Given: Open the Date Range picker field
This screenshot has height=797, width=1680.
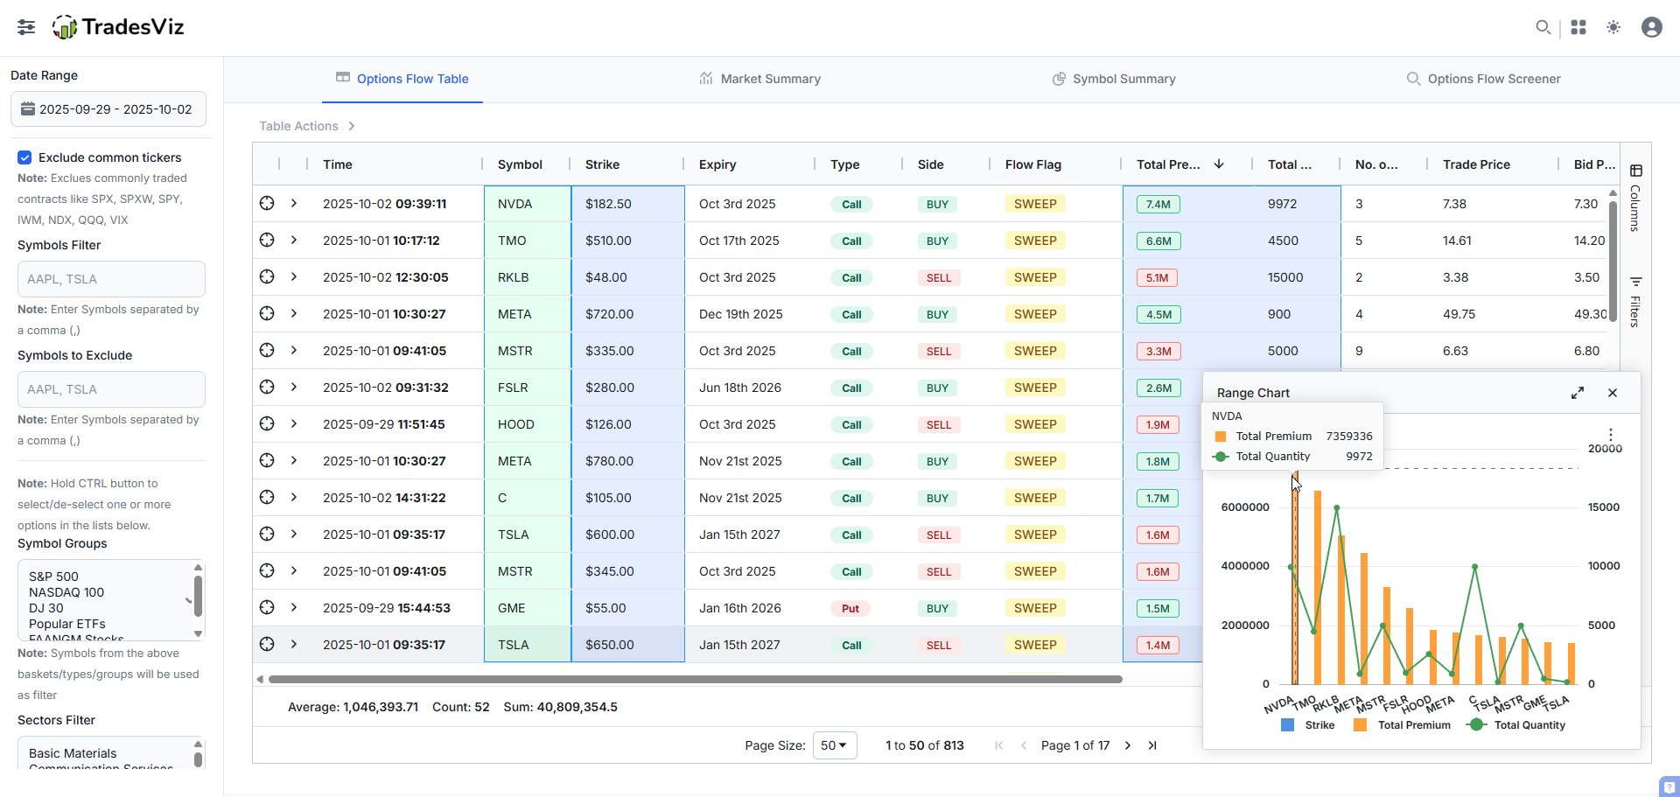Looking at the screenshot, I should [108, 109].
